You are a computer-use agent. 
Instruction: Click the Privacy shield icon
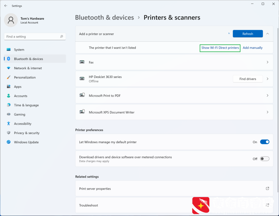(9, 133)
